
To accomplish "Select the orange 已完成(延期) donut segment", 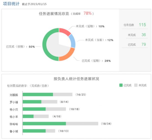I will (x=67, y=55).
